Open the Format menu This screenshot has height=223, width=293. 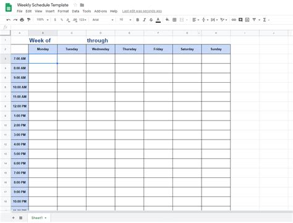pyautogui.click(x=63, y=11)
